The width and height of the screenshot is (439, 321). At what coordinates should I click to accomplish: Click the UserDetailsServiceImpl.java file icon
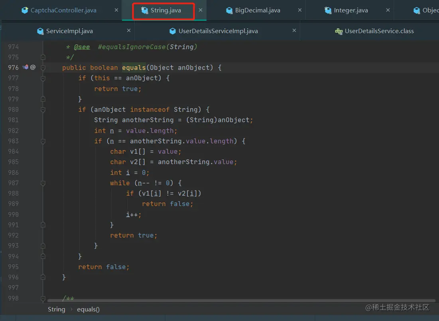(173, 31)
